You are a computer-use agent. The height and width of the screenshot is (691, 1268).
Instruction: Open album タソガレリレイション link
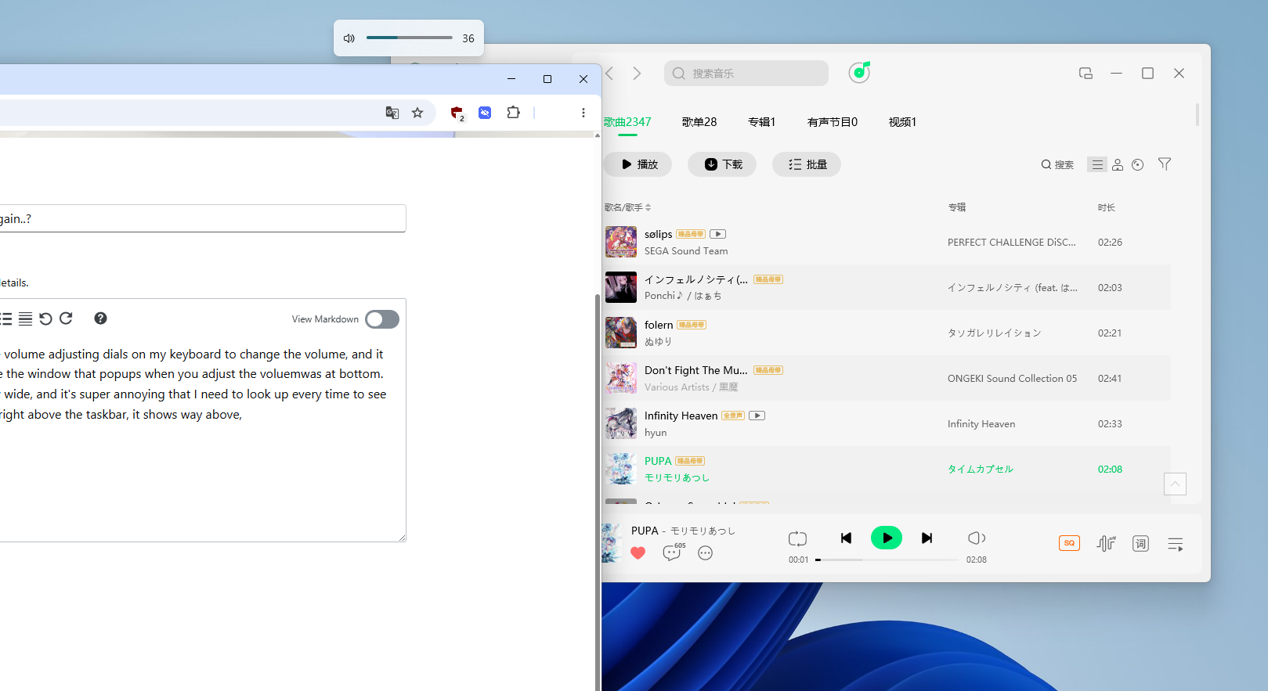click(x=995, y=333)
